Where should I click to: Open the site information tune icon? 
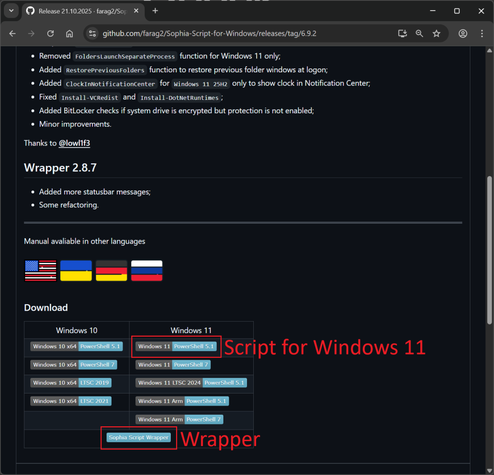pos(92,33)
